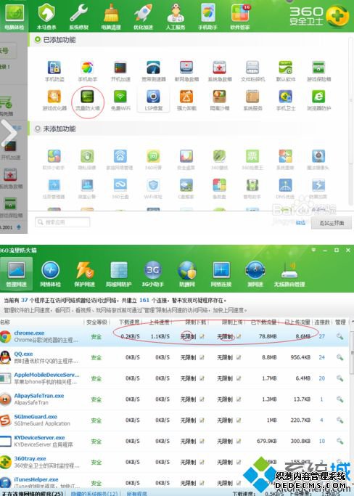Image resolution: width=354 pixels, height=496 pixels.
Task: Select SGImeGuard.exe process name
Action: click(x=36, y=417)
